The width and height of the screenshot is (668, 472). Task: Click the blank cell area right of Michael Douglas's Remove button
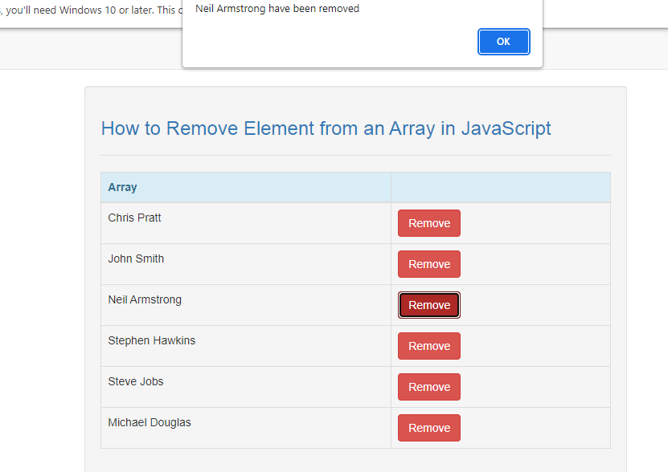[x=535, y=427]
